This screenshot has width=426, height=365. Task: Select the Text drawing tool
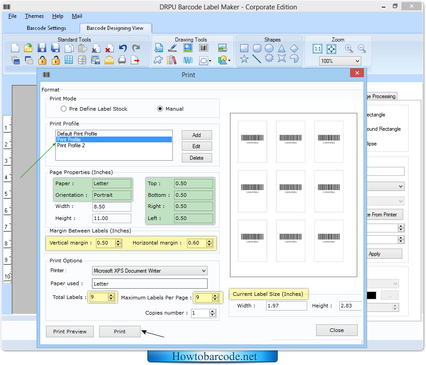click(x=159, y=48)
